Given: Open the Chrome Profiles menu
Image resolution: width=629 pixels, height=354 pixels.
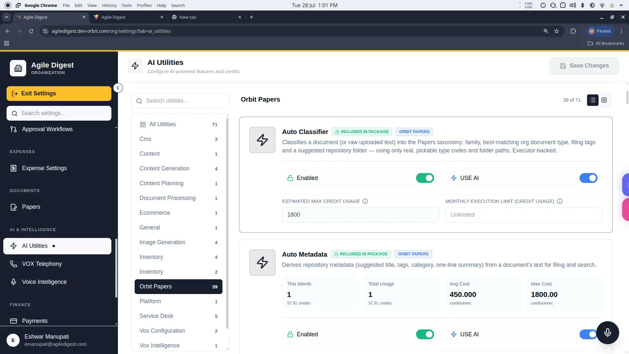Looking at the screenshot, I should pyautogui.click(x=144, y=5).
